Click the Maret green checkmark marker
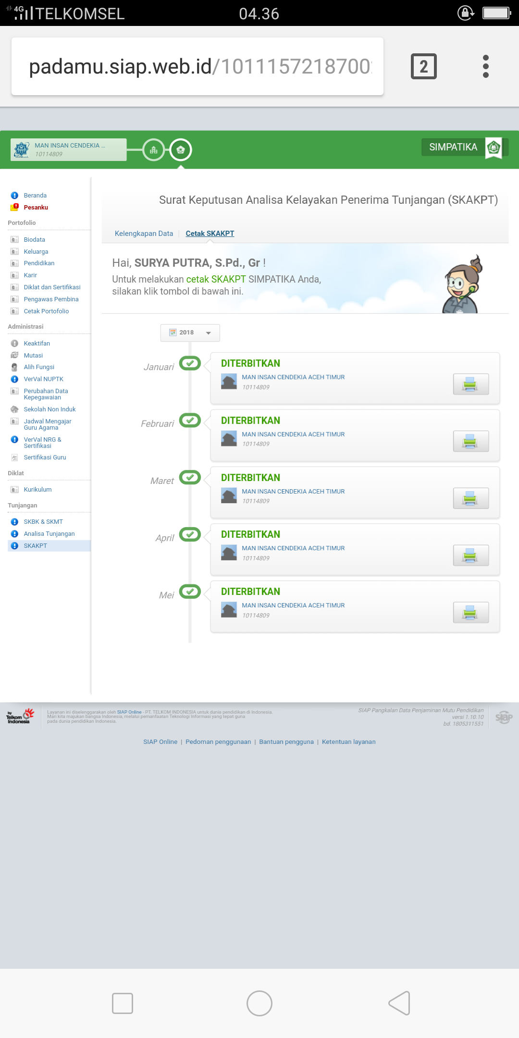 point(190,478)
